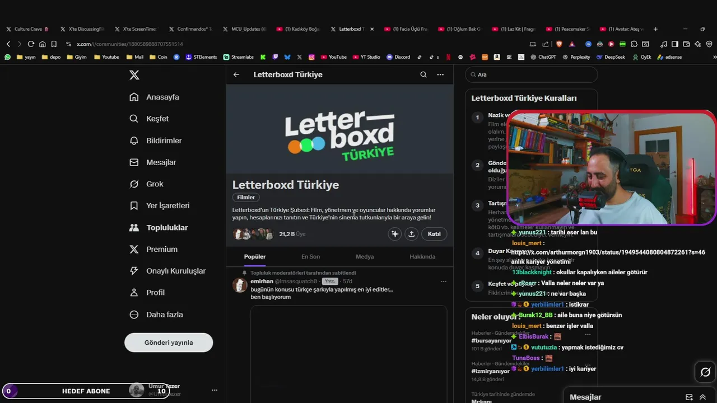This screenshot has width=717, height=403.
Task: Compose new message in Mesajlar drawer
Action: click(x=689, y=397)
